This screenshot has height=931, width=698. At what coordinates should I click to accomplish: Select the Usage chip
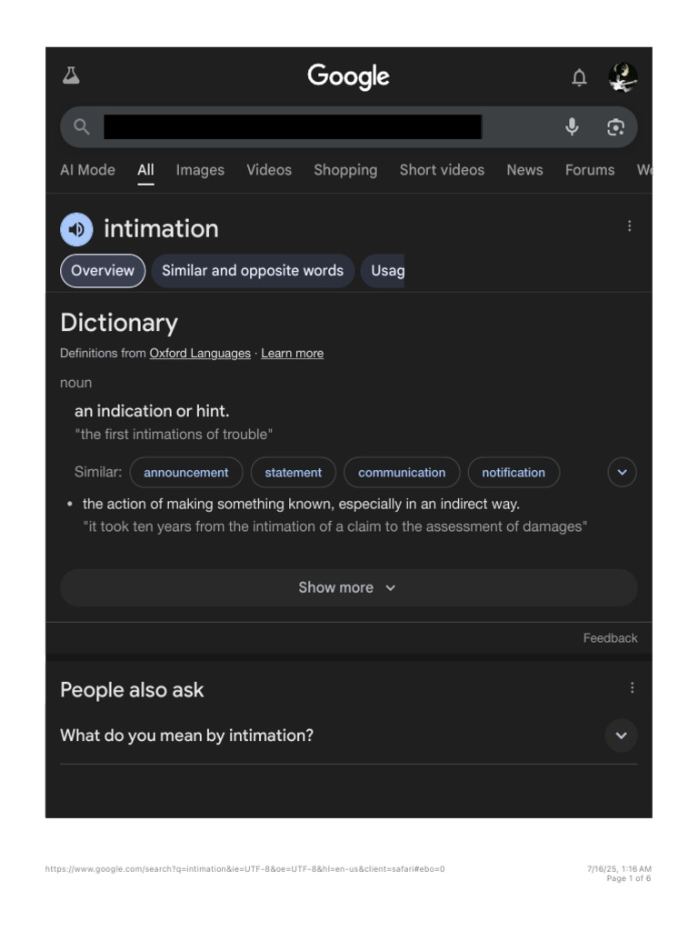(384, 271)
